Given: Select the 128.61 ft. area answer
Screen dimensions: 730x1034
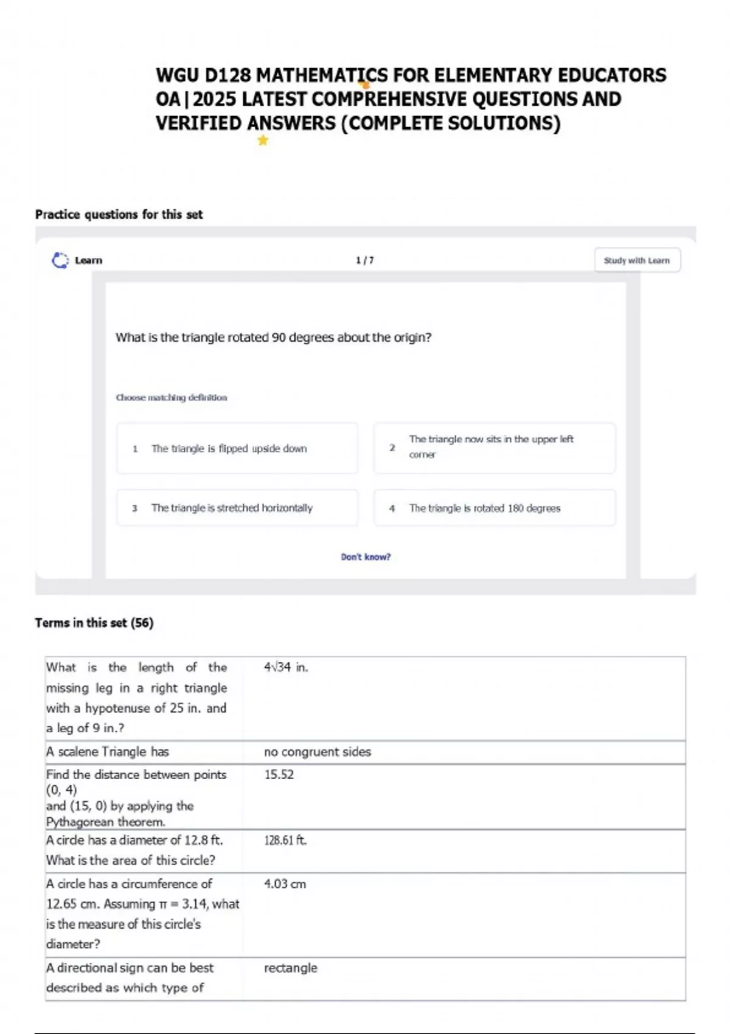Looking at the screenshot, I should tap(285, 841).
